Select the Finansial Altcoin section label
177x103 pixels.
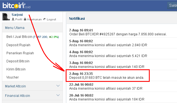click(x=18, y=96)
